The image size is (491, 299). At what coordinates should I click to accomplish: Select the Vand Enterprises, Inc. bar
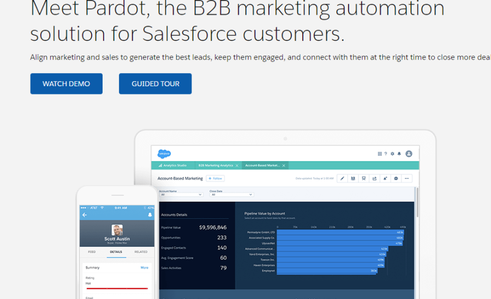(x=331, y=254)
